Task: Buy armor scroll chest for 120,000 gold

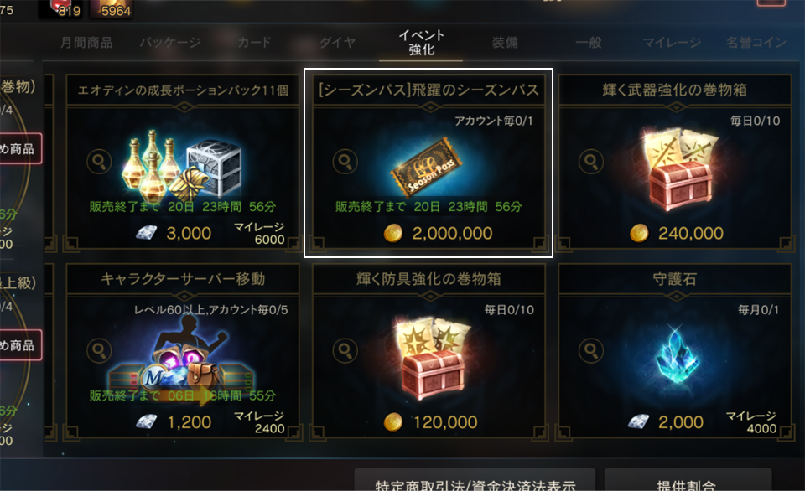Action: pyautogui.click(x=431, y=422)
